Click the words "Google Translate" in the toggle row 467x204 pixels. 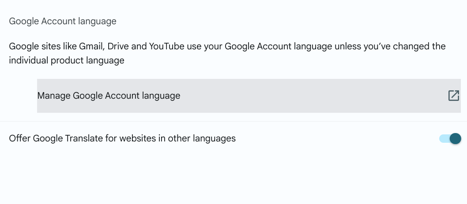click(65, 138)
